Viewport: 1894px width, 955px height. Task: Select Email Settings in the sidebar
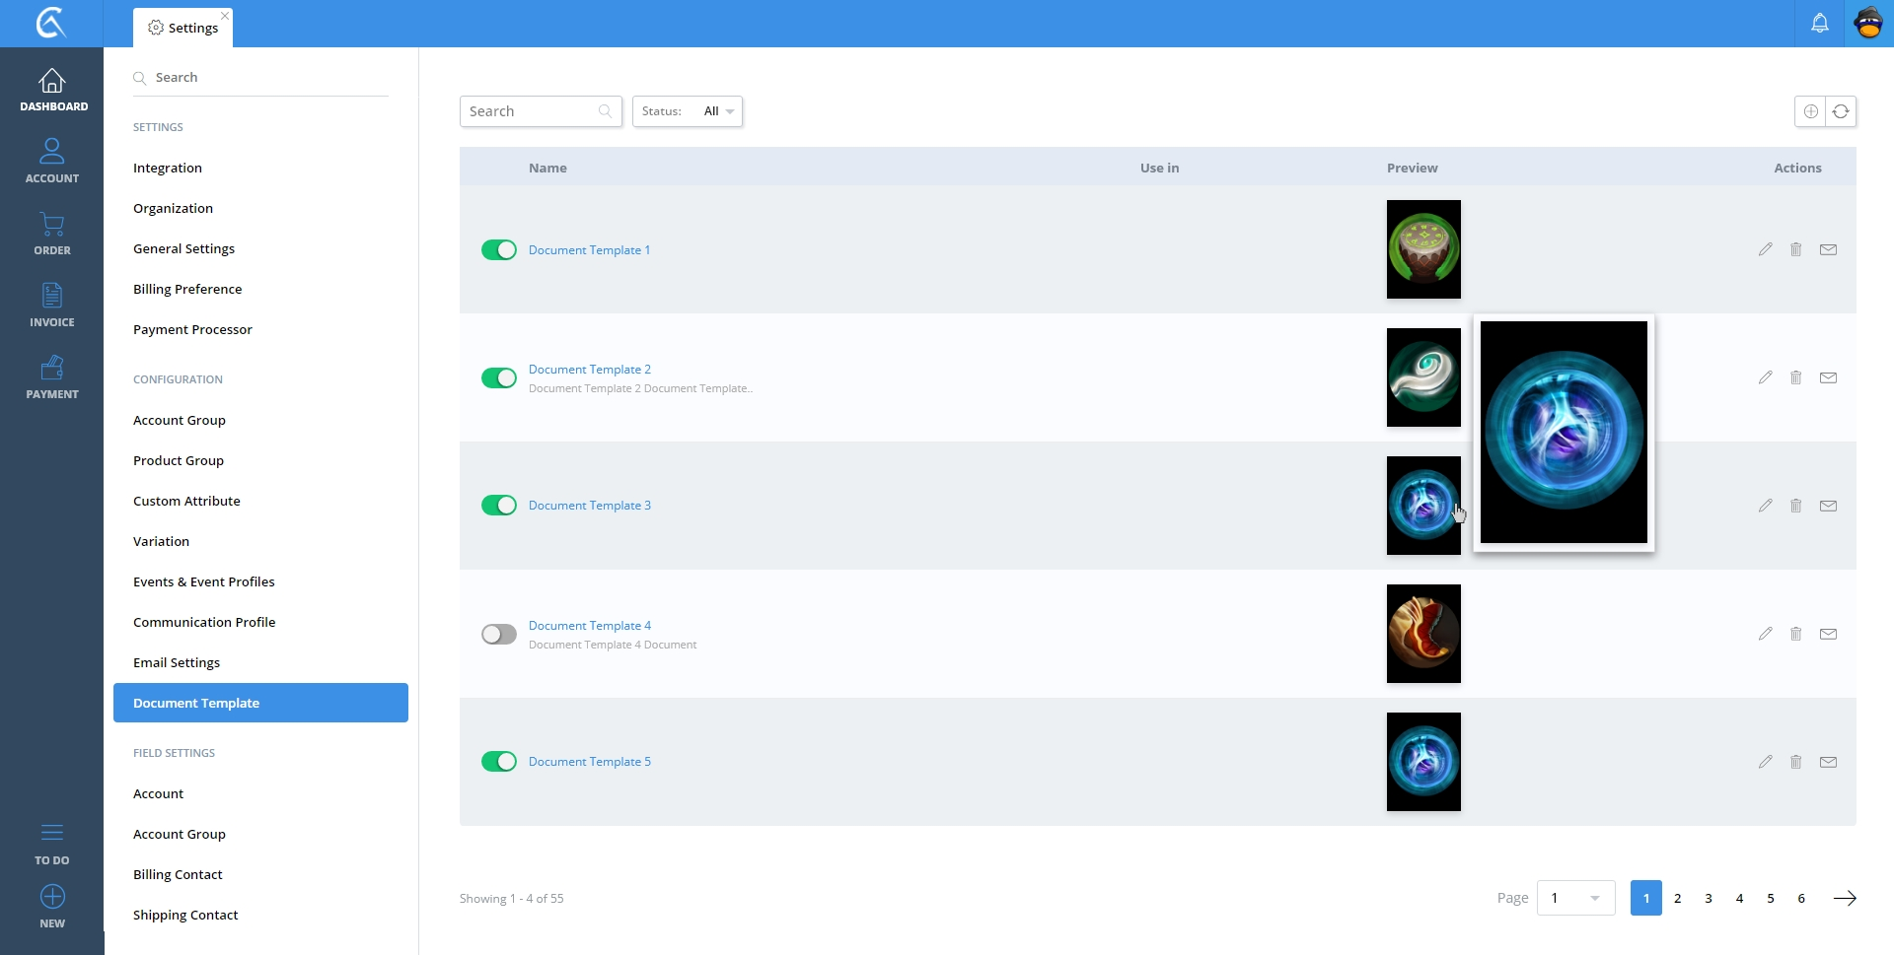(177, 662)
